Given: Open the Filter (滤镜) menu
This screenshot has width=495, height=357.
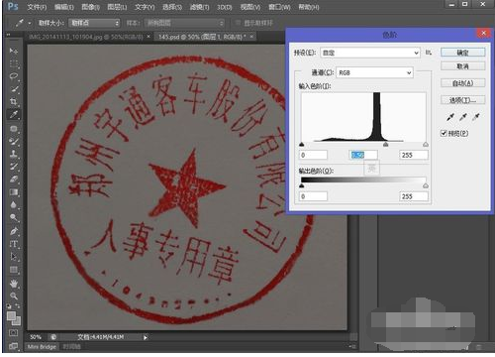Looking at the screenshot, I should pyautogui.click(x=199, y=7).
